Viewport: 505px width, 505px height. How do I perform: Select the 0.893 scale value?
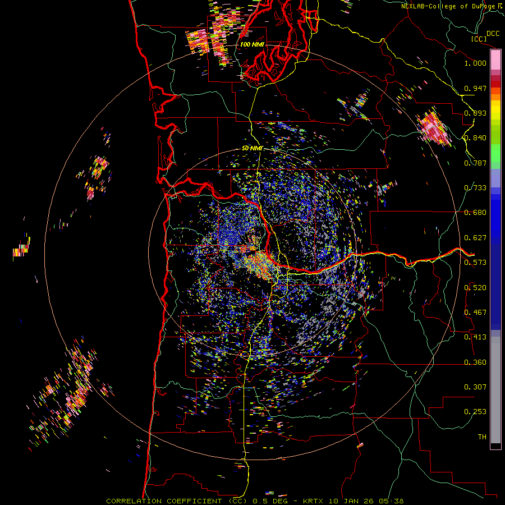475,113
